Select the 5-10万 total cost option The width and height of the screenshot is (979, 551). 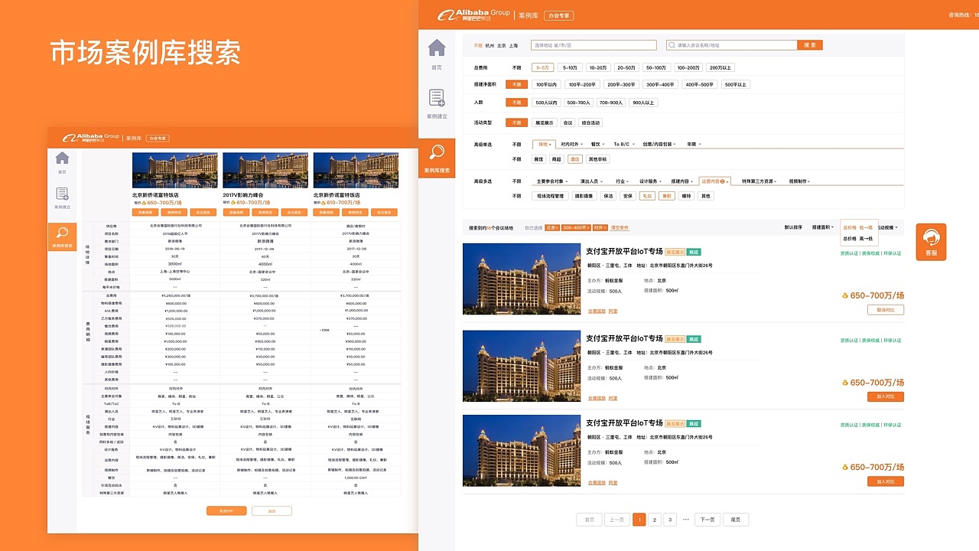click(x=570, y=67)
